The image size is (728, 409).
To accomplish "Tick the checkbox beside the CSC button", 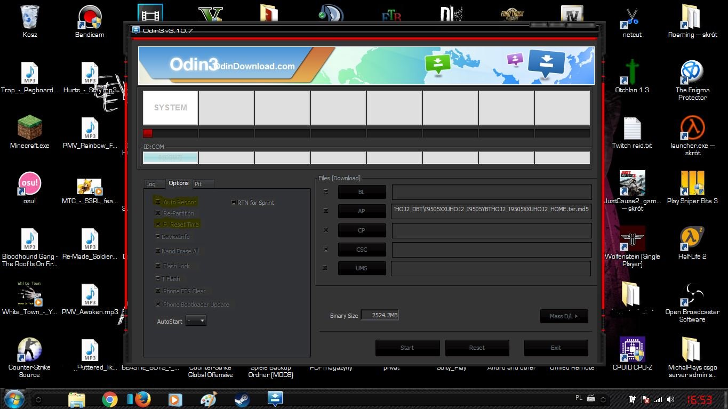I will point(326,248).
